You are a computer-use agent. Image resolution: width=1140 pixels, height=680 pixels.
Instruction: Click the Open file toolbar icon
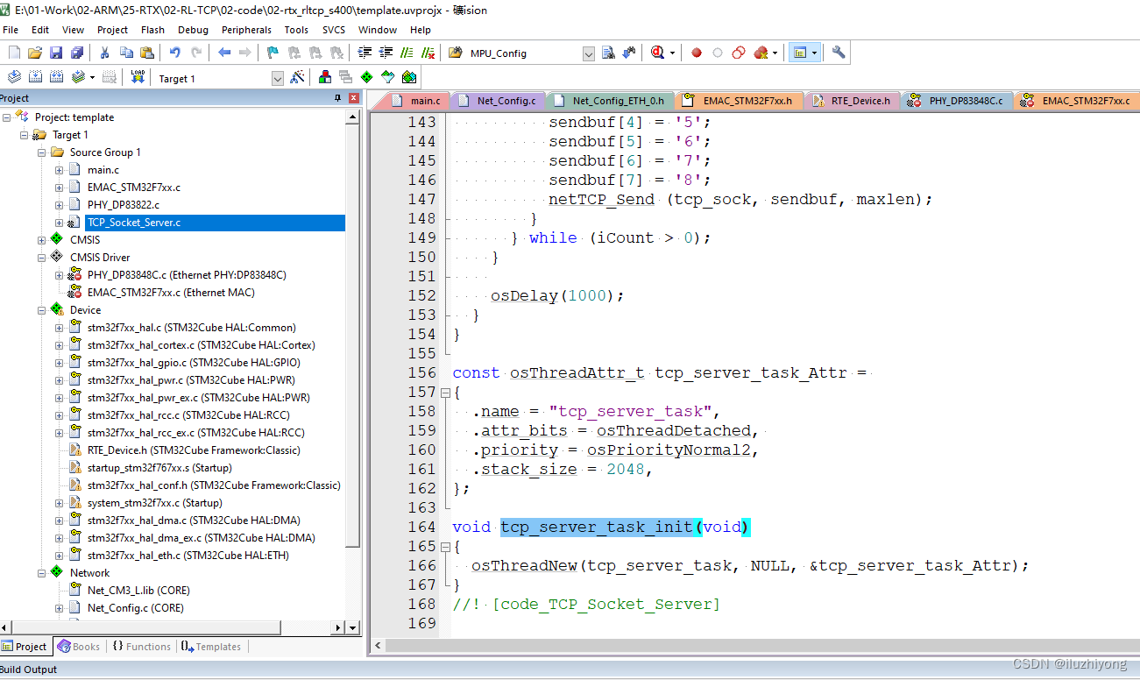coord(35,53)
